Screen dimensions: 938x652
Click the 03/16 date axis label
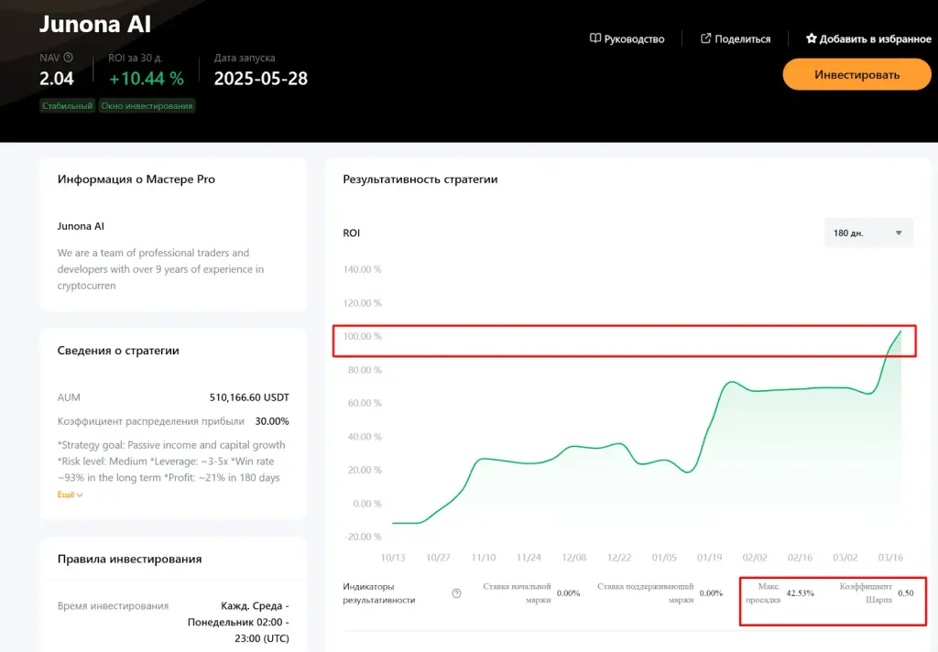tap(890, 558)
